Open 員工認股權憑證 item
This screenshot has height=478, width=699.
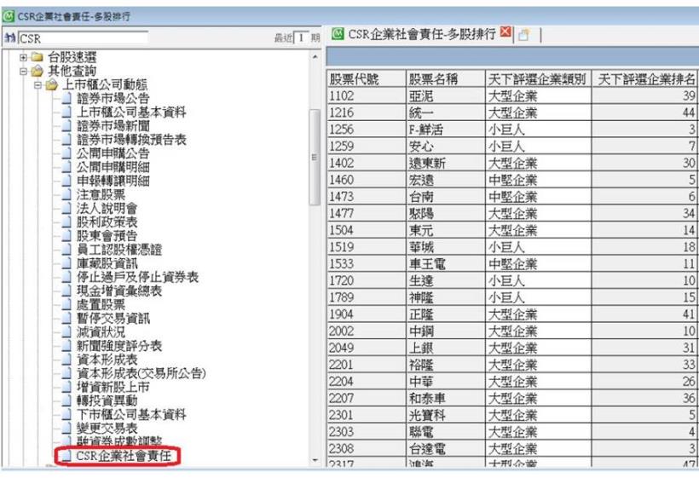pyautogui.click(x=119, y=250)
